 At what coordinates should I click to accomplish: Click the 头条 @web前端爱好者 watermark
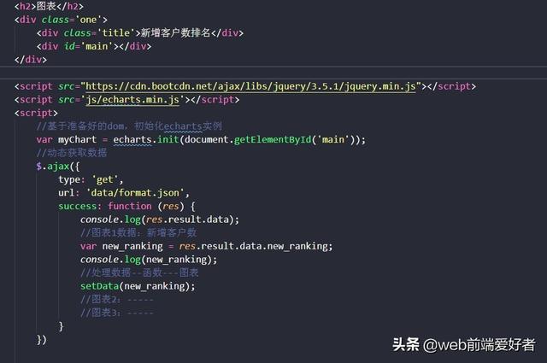click(463, 344)
